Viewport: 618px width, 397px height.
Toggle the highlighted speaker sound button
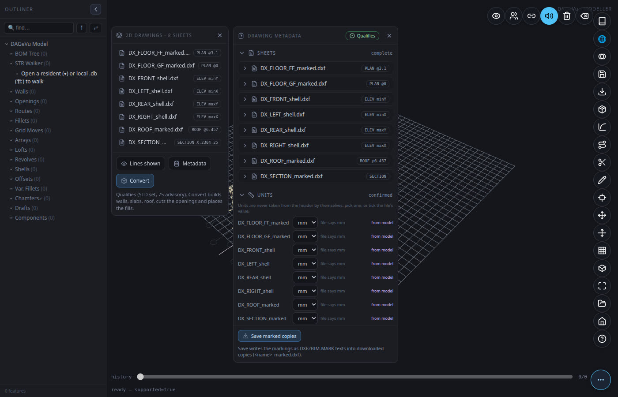549,16
